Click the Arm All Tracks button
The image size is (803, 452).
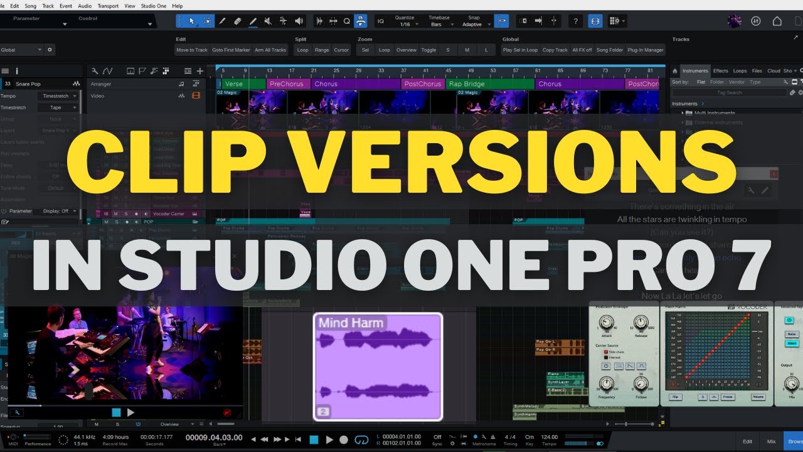pos(271,50)
